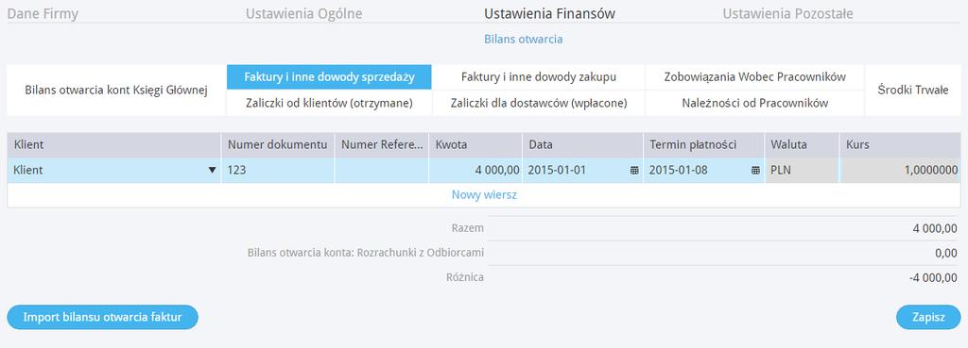This screenshot has width=968, height=348.
Task: Click Nowy wiersz to add row
Action: pos(484,195)
